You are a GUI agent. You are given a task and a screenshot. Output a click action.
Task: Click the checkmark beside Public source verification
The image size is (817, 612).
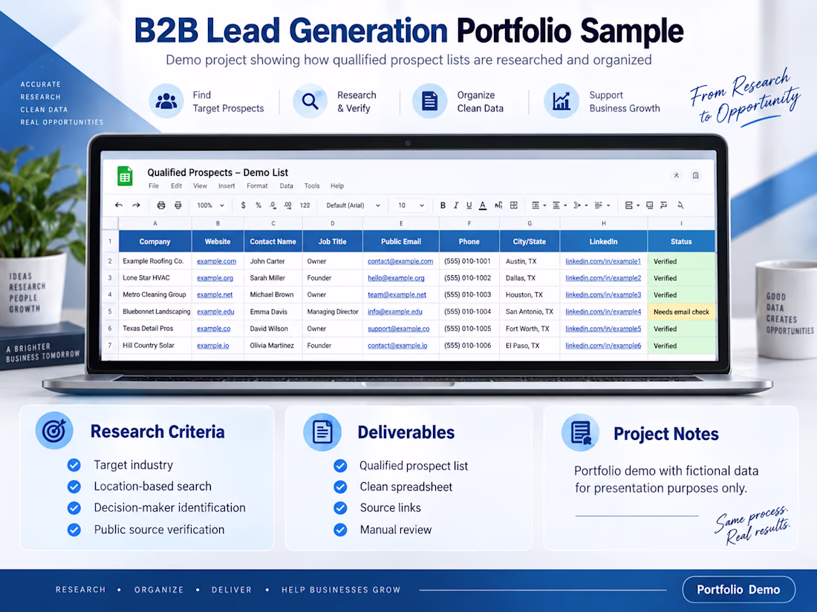pos(74,530)
